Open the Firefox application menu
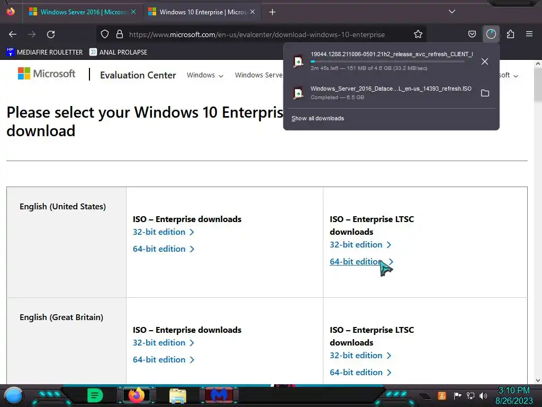Screen dimensions: 542x407 (x=529, y=34)
